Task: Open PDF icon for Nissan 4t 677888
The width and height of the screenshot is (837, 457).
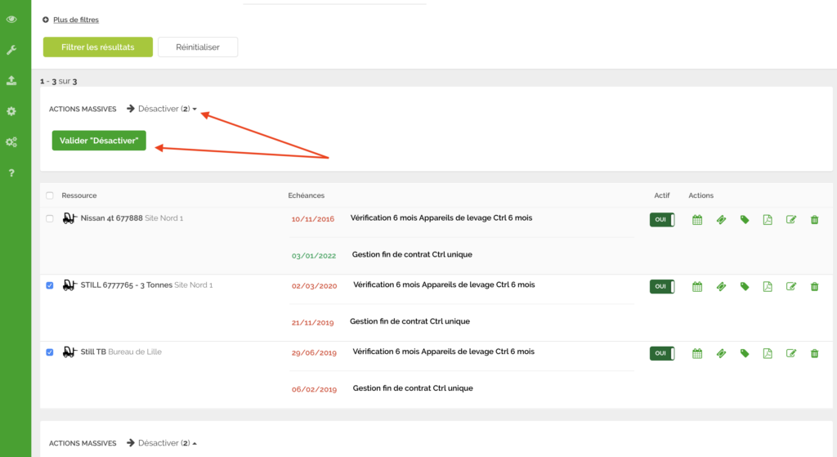Action: pyautogui.click(x=768, y=219)
